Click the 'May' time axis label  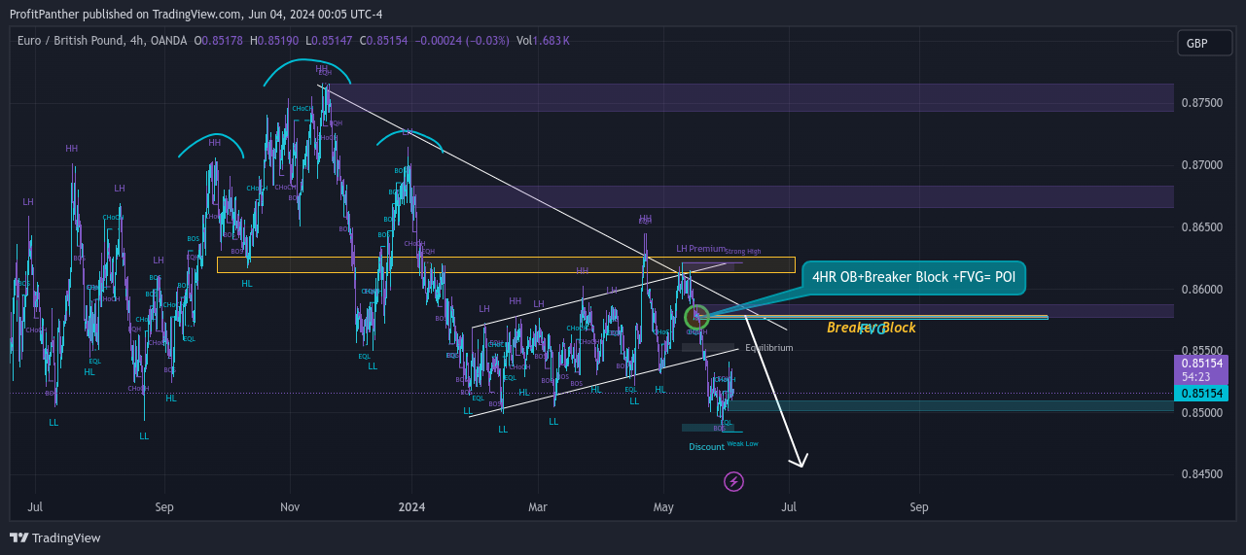663,507
